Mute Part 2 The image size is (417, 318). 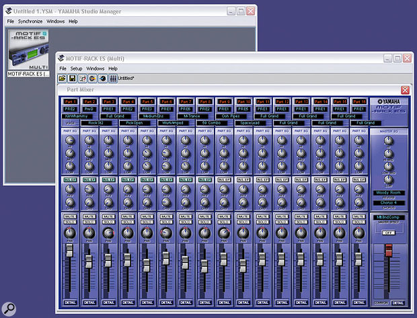(x=89, y=216)
